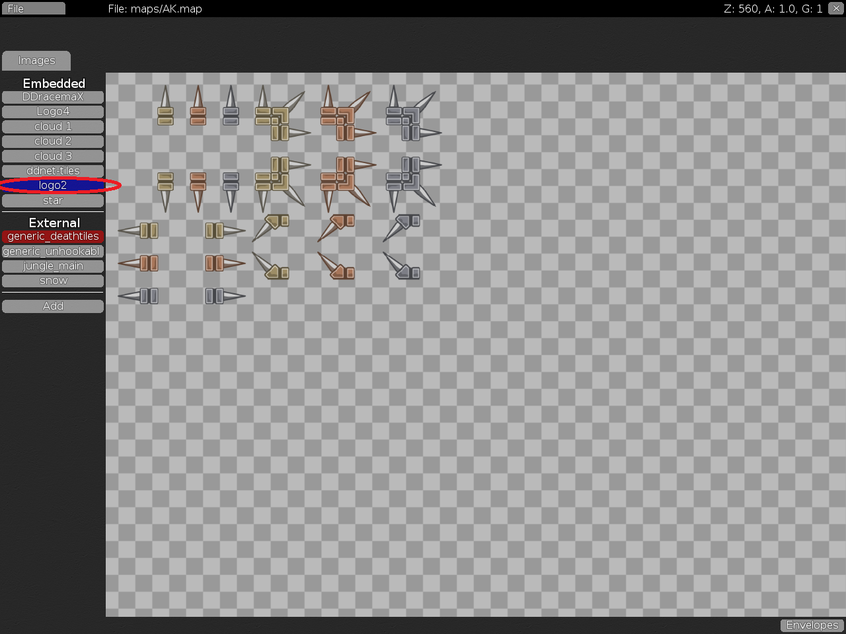Select the DDracemaX embedded image

(53, 97)
